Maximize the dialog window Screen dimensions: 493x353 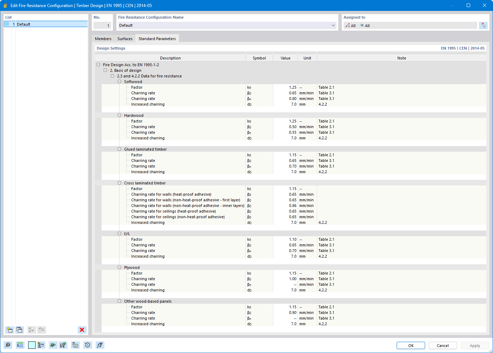468,5
